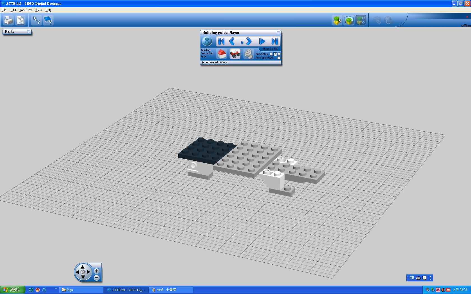Open the Edit menu

pos(13,10)
